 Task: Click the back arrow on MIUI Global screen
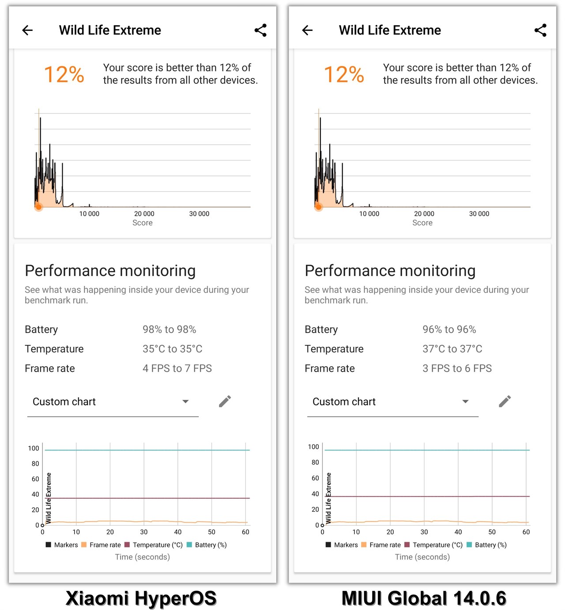pos(307,30)
